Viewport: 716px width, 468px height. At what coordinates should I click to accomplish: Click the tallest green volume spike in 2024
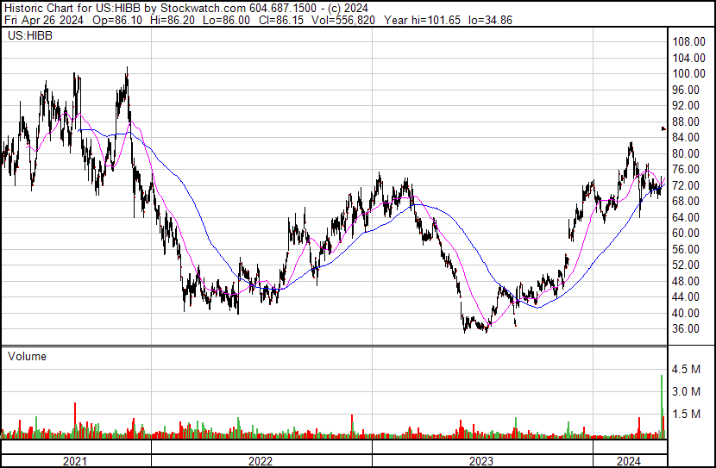[x=661, y=406]
